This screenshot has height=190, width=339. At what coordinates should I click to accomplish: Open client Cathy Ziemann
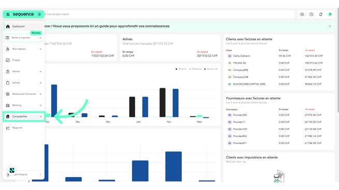242,56
